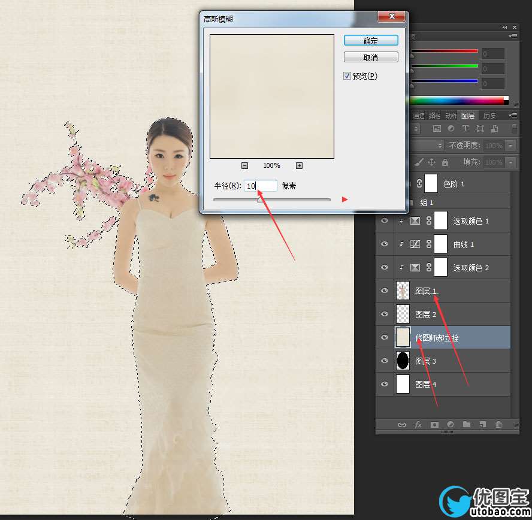
Task: Open the layer filter kind dropdown
Action: (415, 129)
